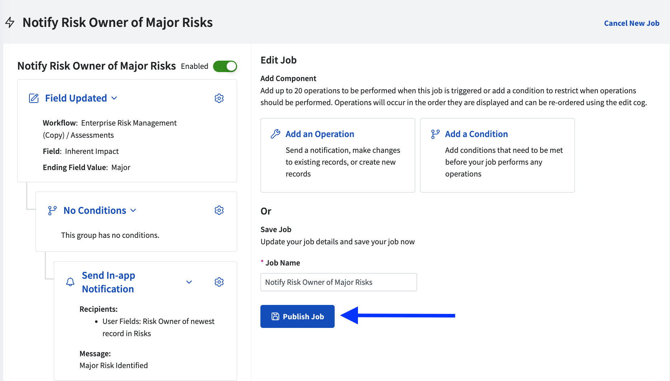Open the Field Updated trigger heading
Viewport: 670px width, 381px height.
[x=76, y=98]
